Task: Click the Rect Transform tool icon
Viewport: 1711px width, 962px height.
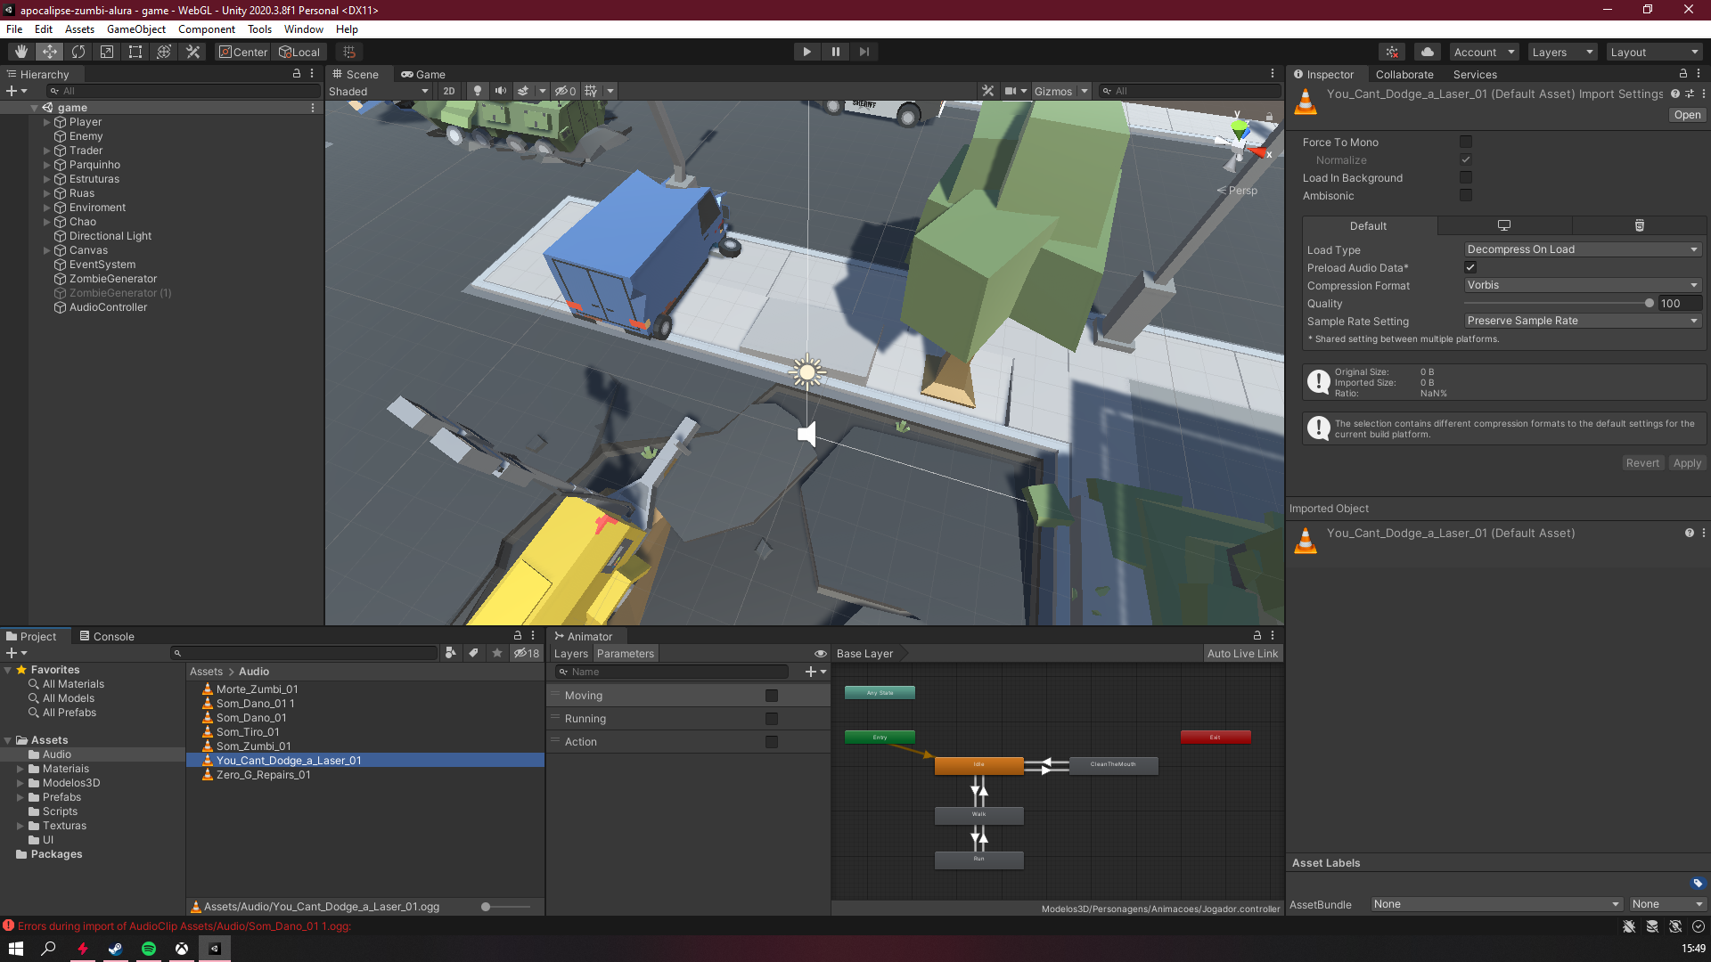Action: coord(135,51)
